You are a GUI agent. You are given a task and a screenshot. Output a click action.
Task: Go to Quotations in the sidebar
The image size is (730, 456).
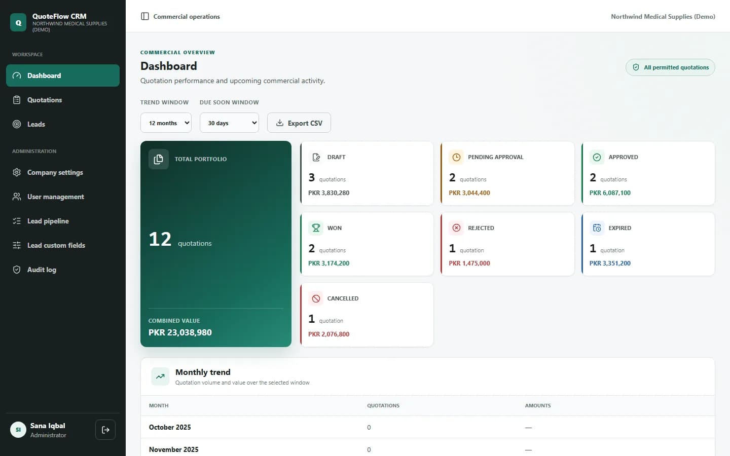(x=63, y=100)
